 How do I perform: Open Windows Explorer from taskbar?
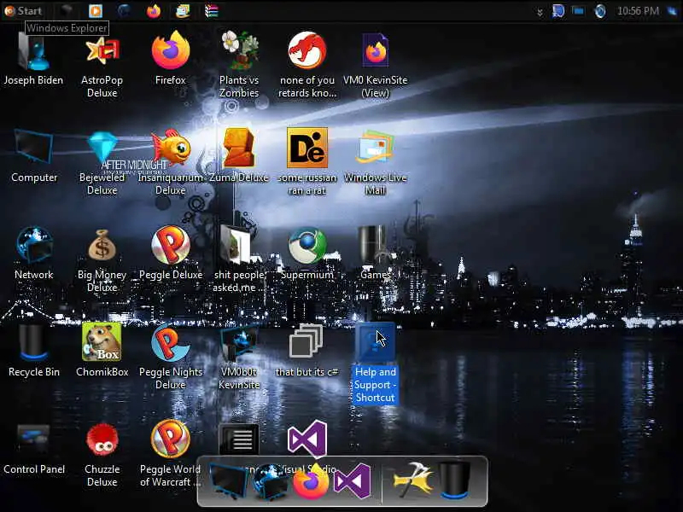click(67, 10)
